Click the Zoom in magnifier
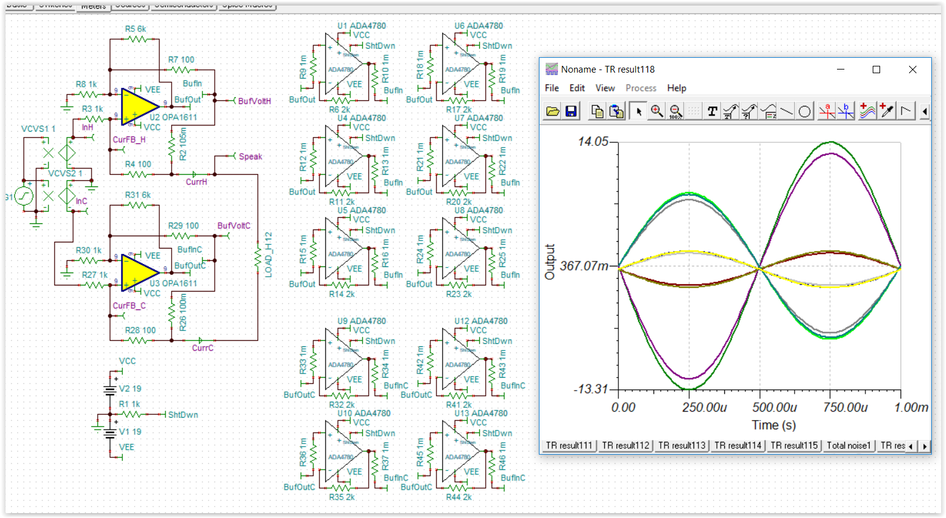The width and height of the screenshot is (946, 518). pos(657,111)
